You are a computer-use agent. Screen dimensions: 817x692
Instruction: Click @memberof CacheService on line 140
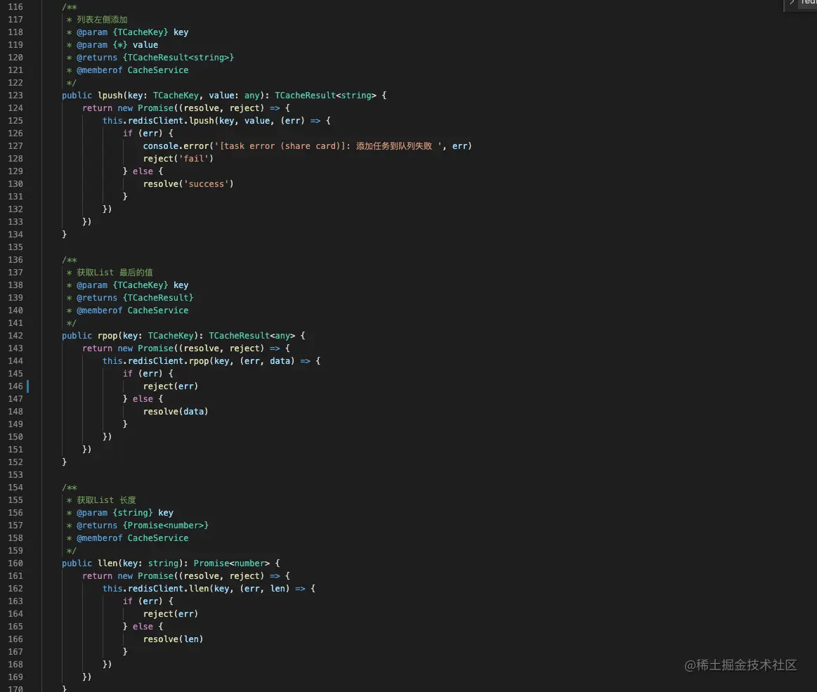tap(132, 311)
